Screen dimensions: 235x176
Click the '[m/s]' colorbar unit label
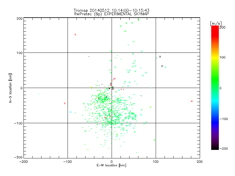click(216, 23)
